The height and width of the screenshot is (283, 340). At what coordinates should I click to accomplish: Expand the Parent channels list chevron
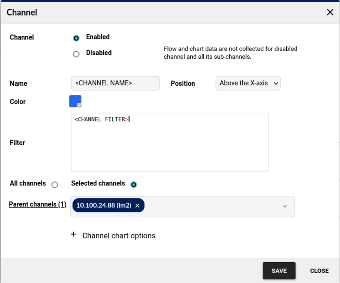tap(285, 207)
